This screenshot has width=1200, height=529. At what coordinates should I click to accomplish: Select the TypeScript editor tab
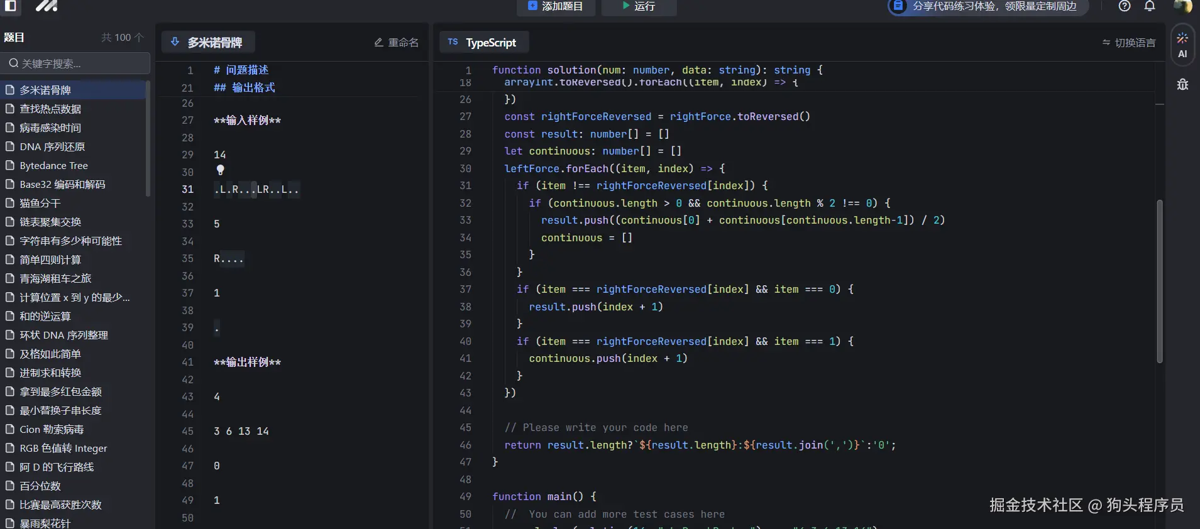pyautogui.click(x=483, y=43)
